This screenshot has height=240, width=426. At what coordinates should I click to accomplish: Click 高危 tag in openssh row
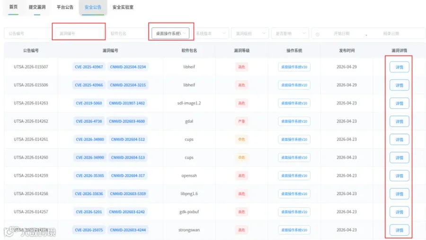point(241,176)
